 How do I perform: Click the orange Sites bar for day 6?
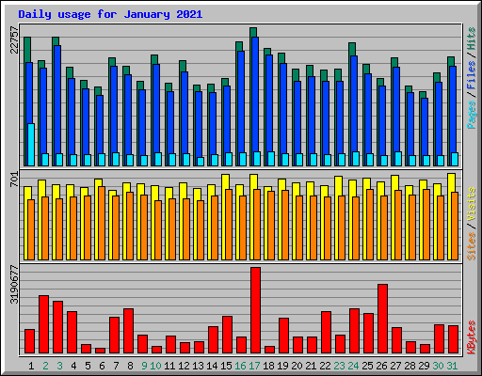pyautogui.click(x=102, y=223)
